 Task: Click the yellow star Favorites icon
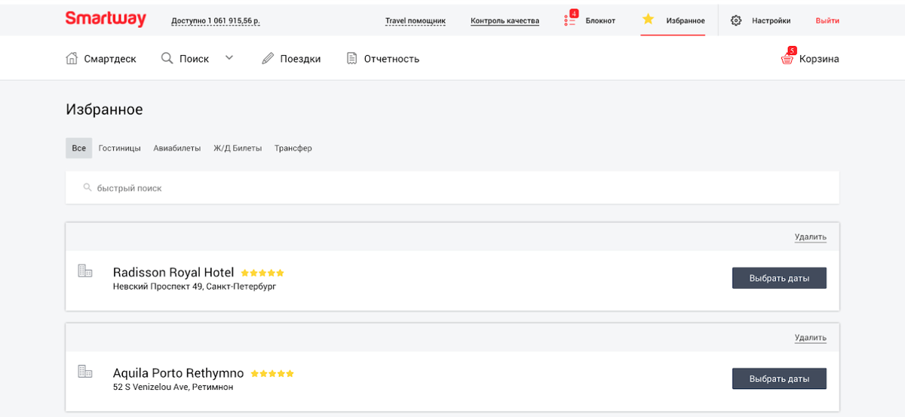[x=648, y=20]
